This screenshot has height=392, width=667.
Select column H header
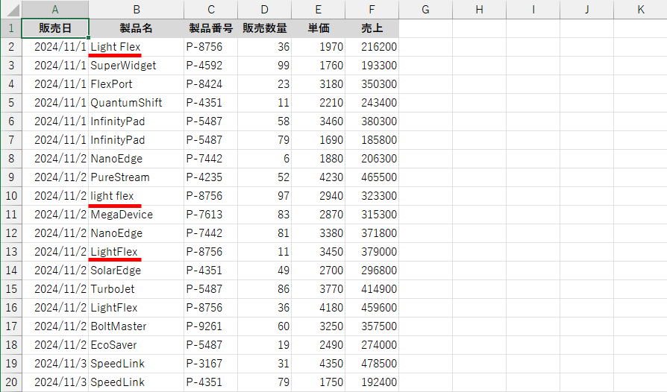click(x=480, y=10)
